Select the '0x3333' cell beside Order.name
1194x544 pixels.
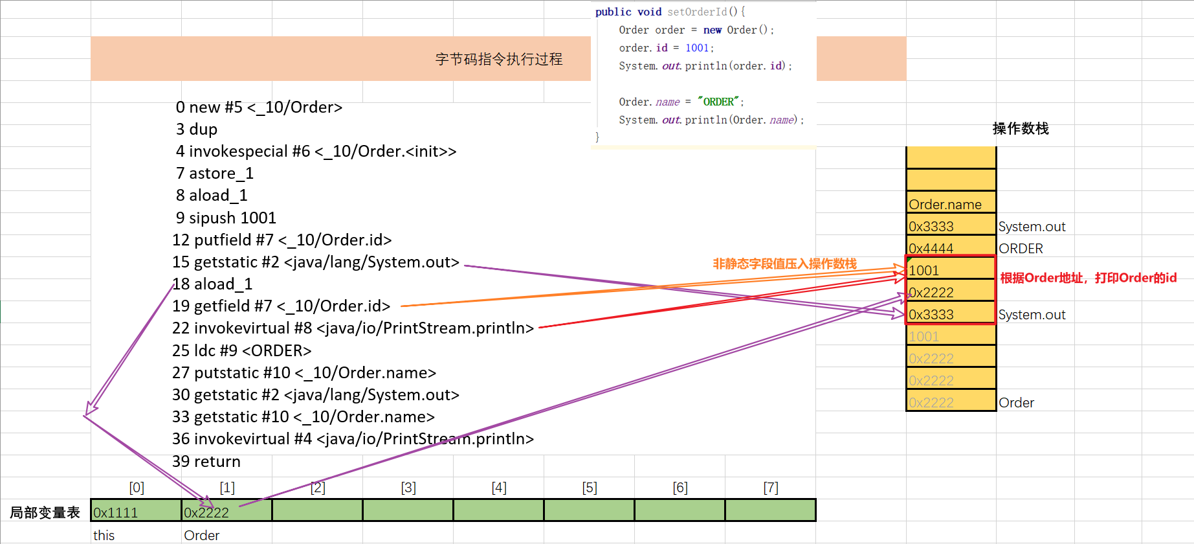951,226
